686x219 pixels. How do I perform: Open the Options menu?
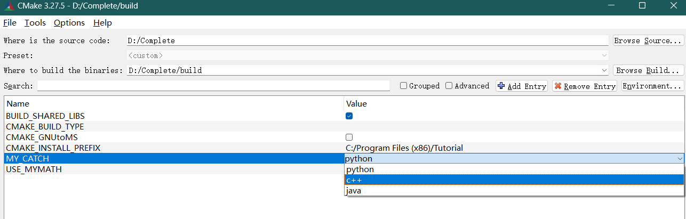coord(69,22)
